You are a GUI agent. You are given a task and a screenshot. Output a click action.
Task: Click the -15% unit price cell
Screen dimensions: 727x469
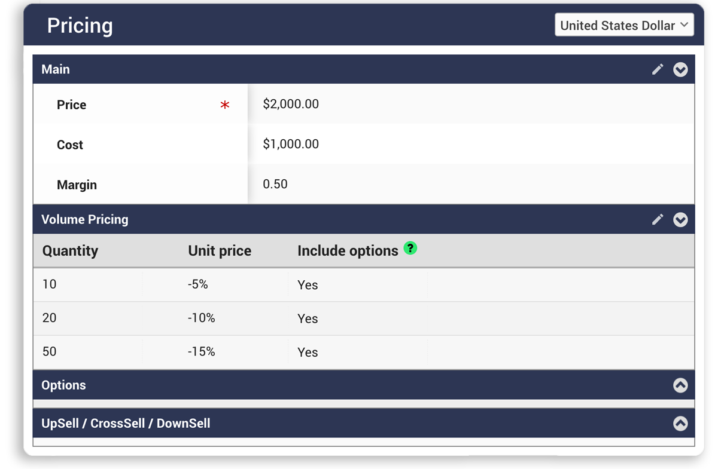click(203, 352)
